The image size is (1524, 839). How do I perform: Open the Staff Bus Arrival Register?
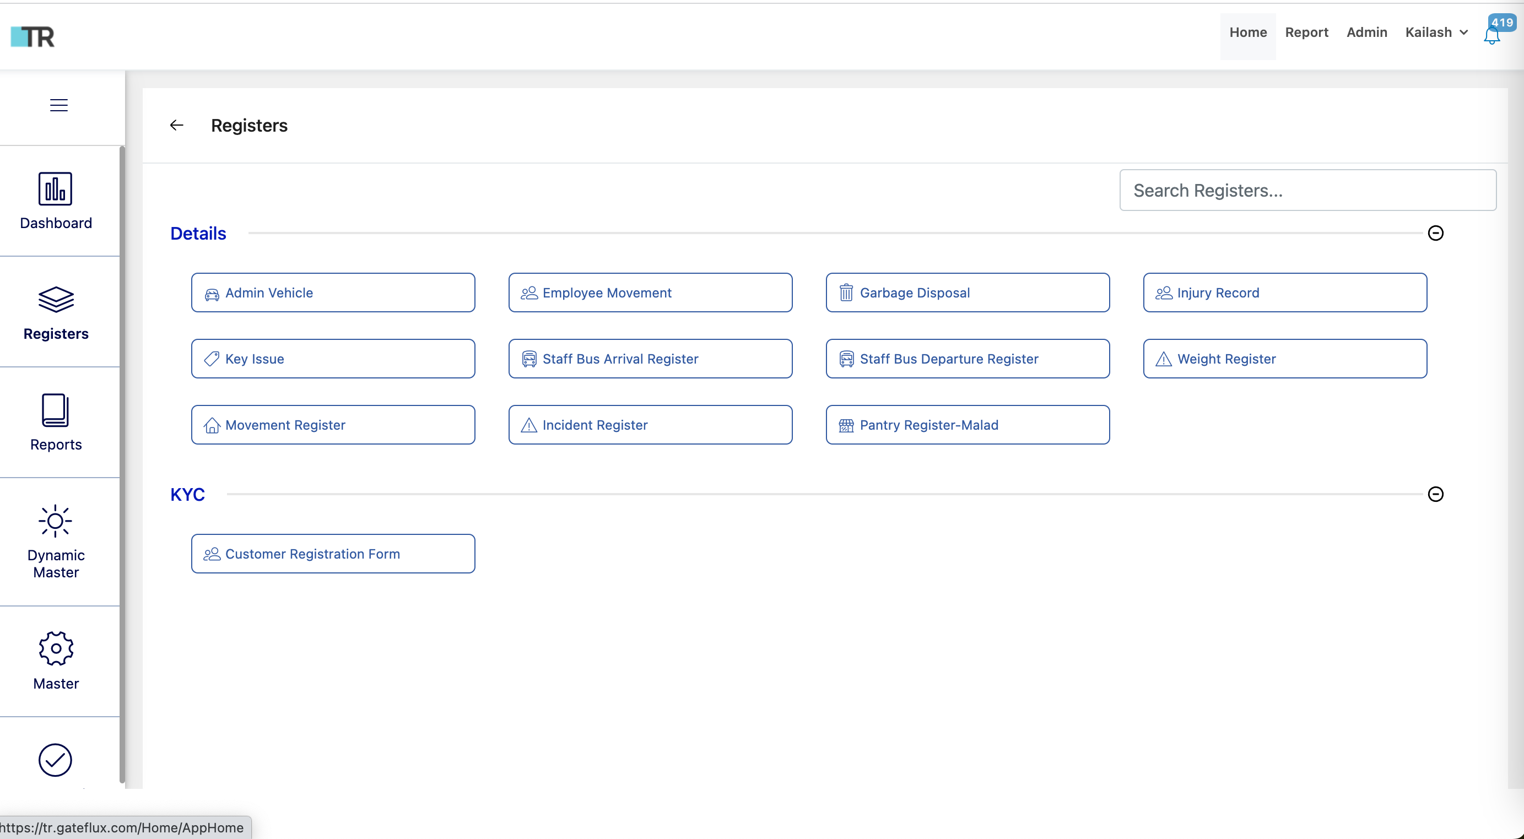651,359
